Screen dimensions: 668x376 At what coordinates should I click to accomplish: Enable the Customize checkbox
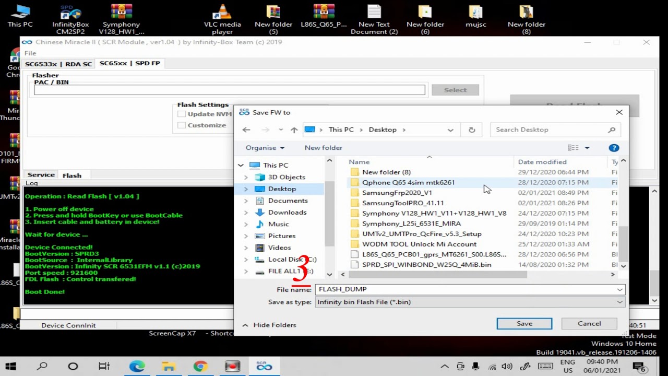coord(182,125)
